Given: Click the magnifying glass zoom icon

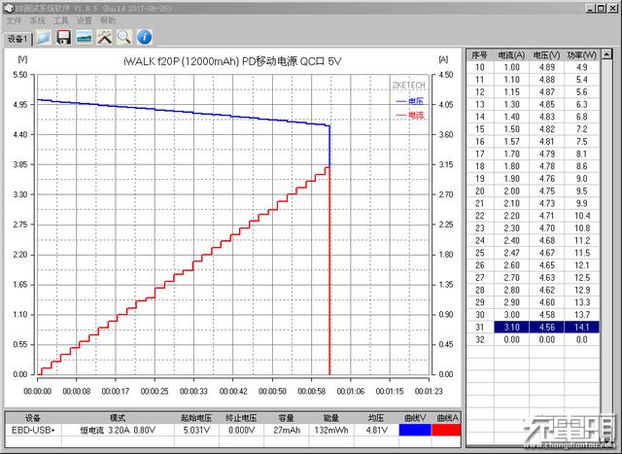Looking at the screenshot, I should coord(124,38).
